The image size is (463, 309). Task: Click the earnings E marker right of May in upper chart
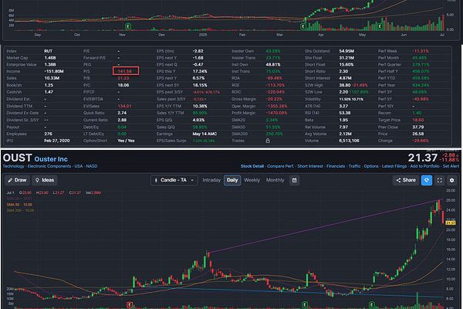tap(380, 26)
